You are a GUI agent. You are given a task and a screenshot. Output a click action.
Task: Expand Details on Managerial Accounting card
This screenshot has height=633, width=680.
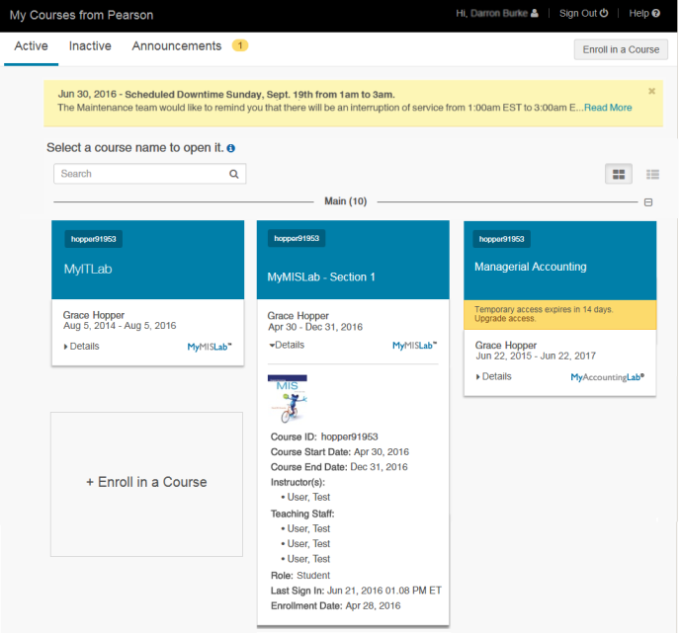494,376
